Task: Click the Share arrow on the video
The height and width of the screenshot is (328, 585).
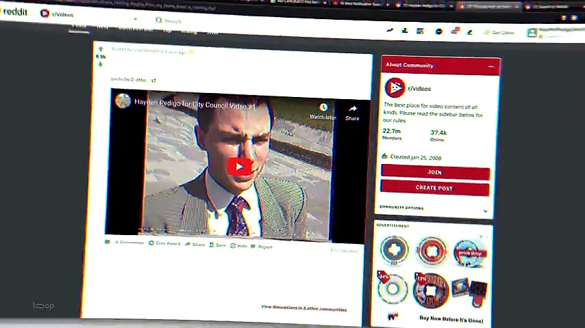Action: pos(353,109)
